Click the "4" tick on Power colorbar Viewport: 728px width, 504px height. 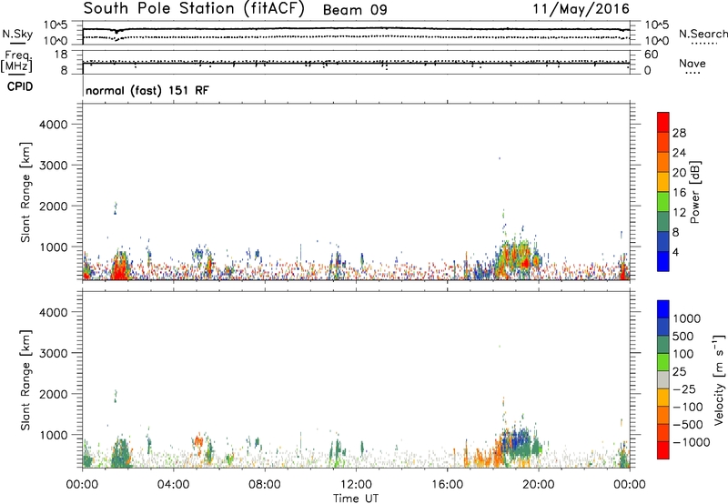(676, 253)
